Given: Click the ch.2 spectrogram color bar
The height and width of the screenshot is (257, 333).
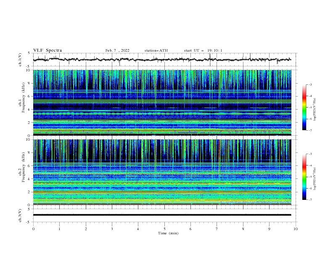Looking at the screenshot, I should (x=304, y=177).
